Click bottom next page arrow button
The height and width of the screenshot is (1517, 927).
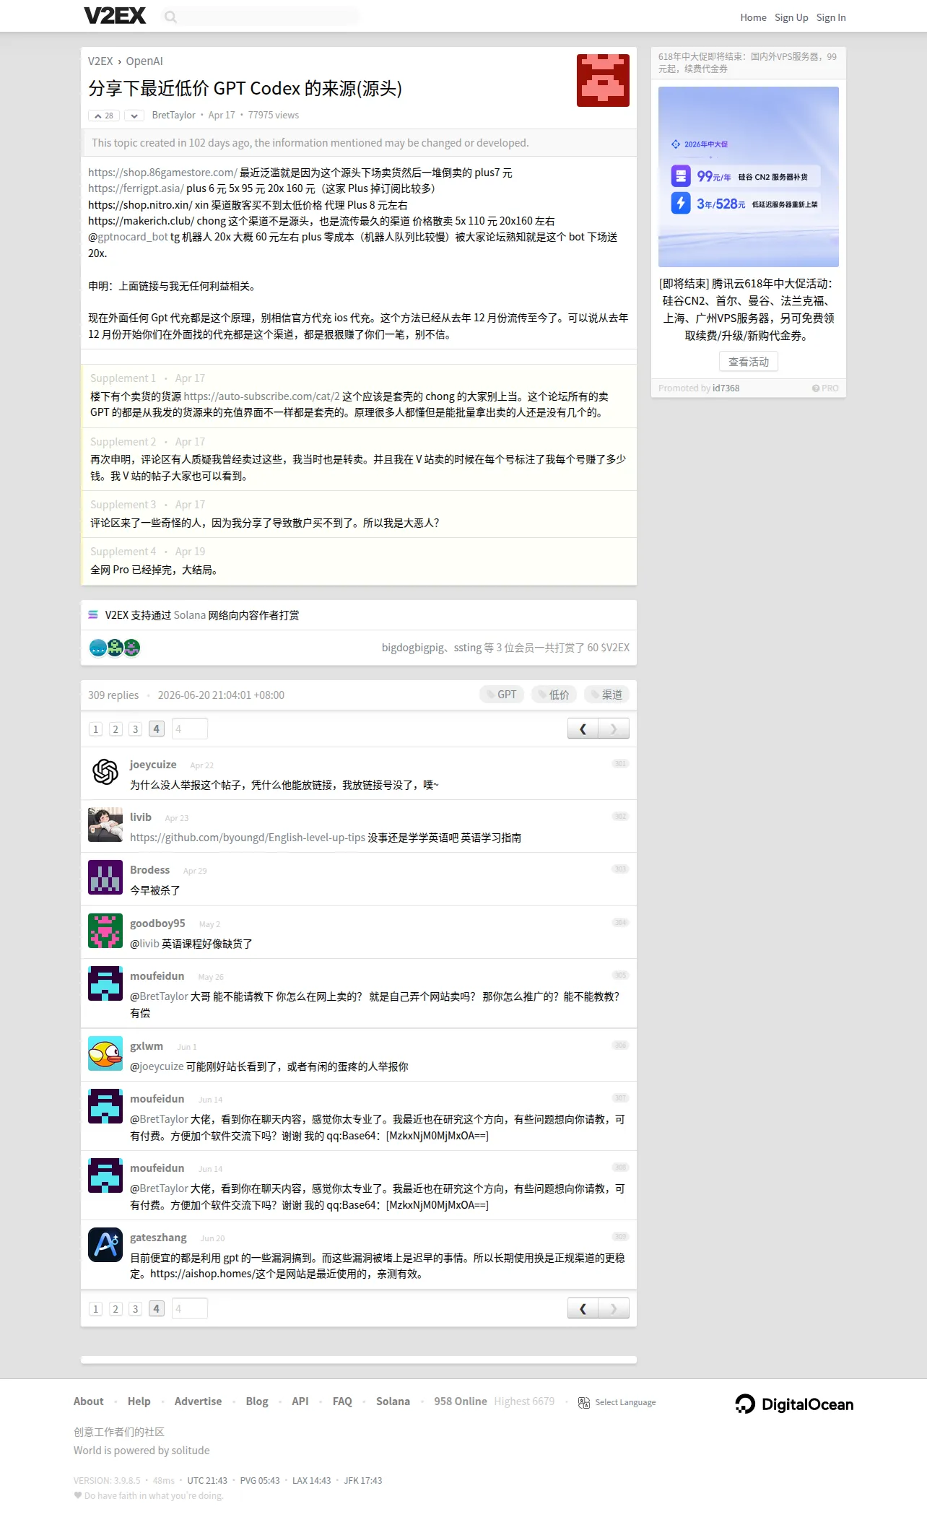tap(614, 1308)
